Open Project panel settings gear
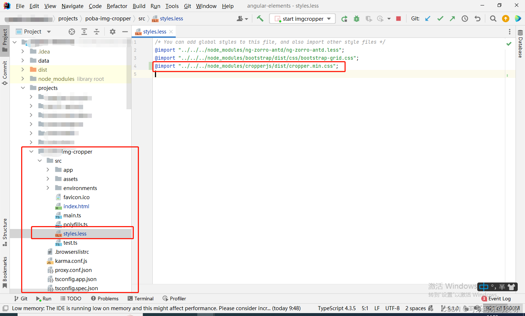Screen dimensions: 525x316 coord(113,32)
